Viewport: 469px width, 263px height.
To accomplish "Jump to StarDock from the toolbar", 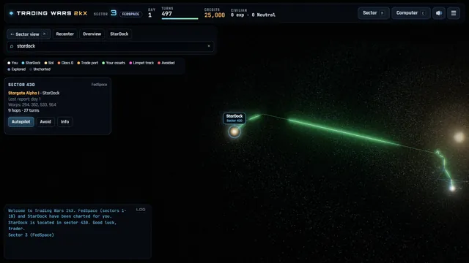I will pyautogui.click(x=119, y=34).
